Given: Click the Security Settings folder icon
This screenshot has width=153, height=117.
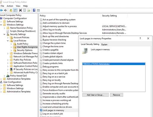Looking at the screenshot, I should click(8, 34).
